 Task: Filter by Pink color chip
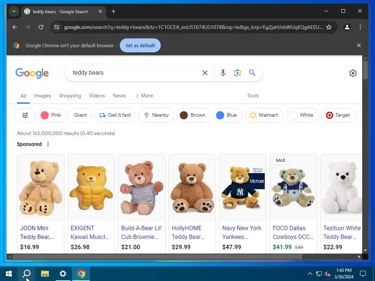pos(52,115)
